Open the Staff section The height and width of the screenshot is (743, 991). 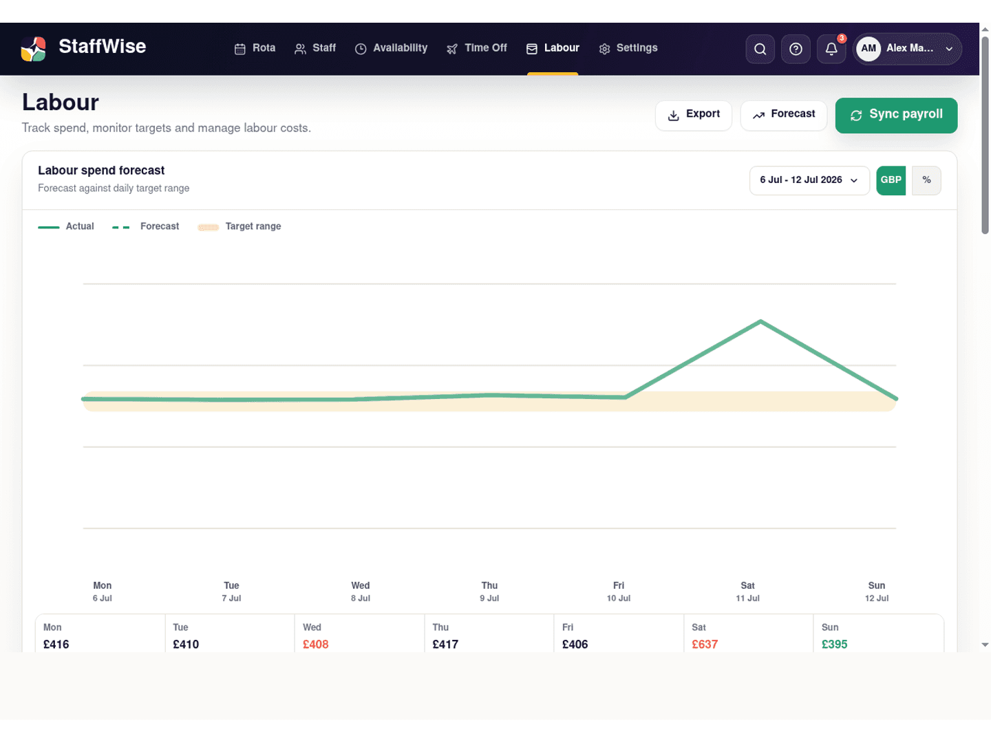(x=315, y=48)
